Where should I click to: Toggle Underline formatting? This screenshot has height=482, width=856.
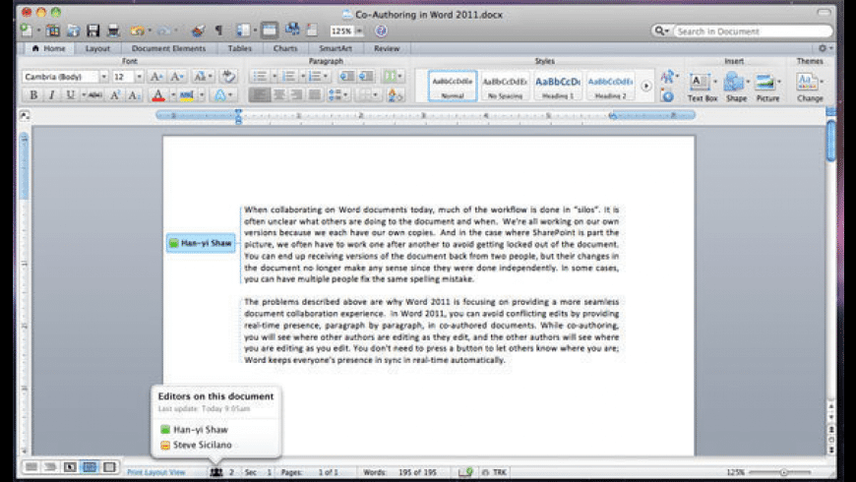[70, 95]
